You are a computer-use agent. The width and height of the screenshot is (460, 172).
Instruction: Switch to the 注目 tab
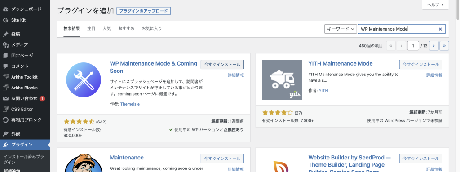[91, 29]
